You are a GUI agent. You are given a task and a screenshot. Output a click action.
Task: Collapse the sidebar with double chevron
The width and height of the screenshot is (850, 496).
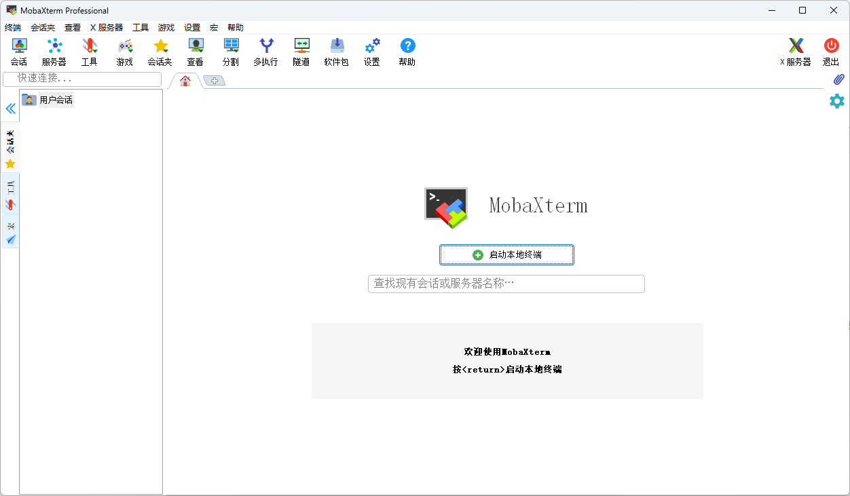10,109
